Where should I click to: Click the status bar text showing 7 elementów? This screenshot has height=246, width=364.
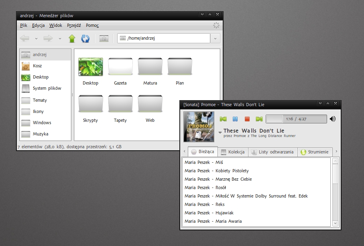click(70, 147)
